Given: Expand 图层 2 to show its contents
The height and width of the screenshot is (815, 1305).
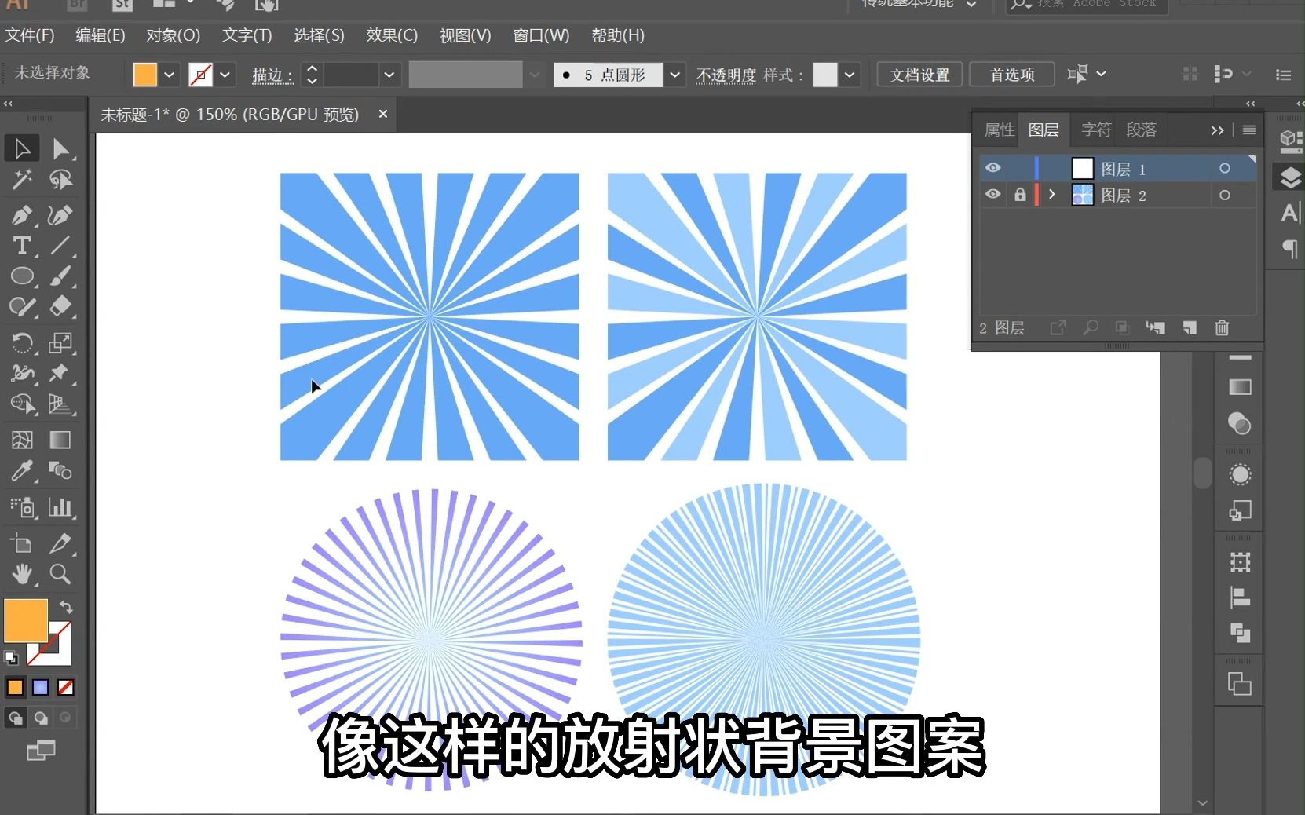Looking at the screenshot, I should click(1051, 195).
